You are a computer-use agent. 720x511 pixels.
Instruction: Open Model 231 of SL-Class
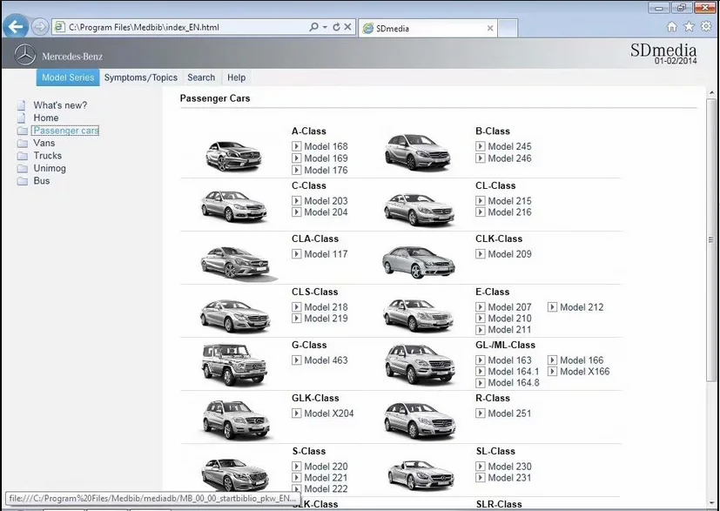509,477
